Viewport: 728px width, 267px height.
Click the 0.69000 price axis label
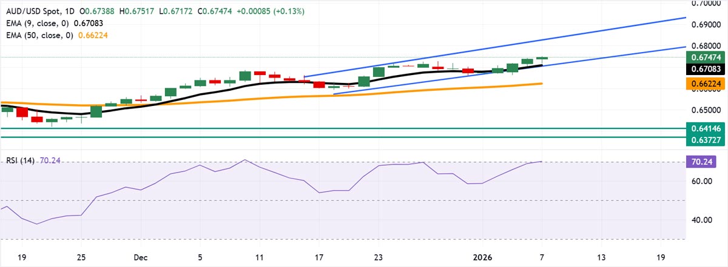pyautogui.click(x=706, y=25)
